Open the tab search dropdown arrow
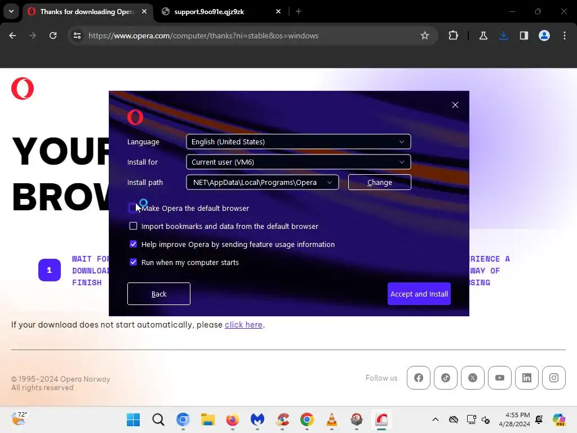 [11, 11]
